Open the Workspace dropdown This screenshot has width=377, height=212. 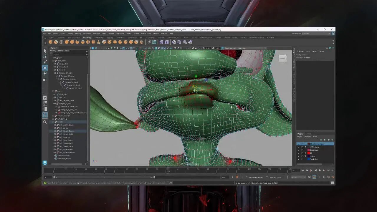point(316,34)
